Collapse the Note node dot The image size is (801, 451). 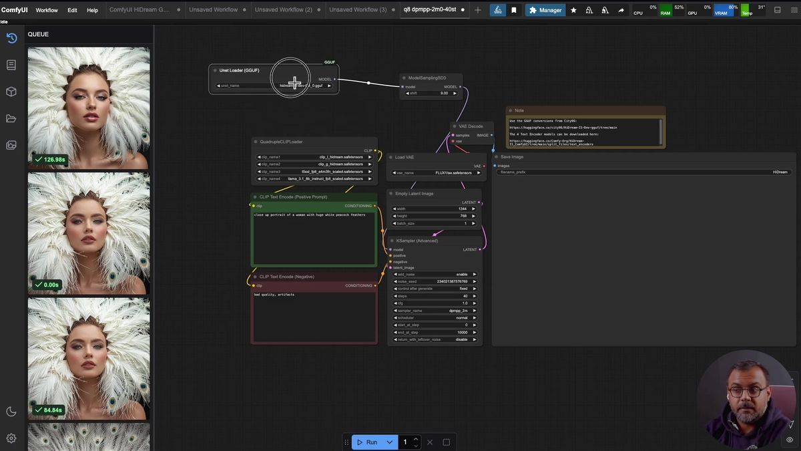(510, 111)
